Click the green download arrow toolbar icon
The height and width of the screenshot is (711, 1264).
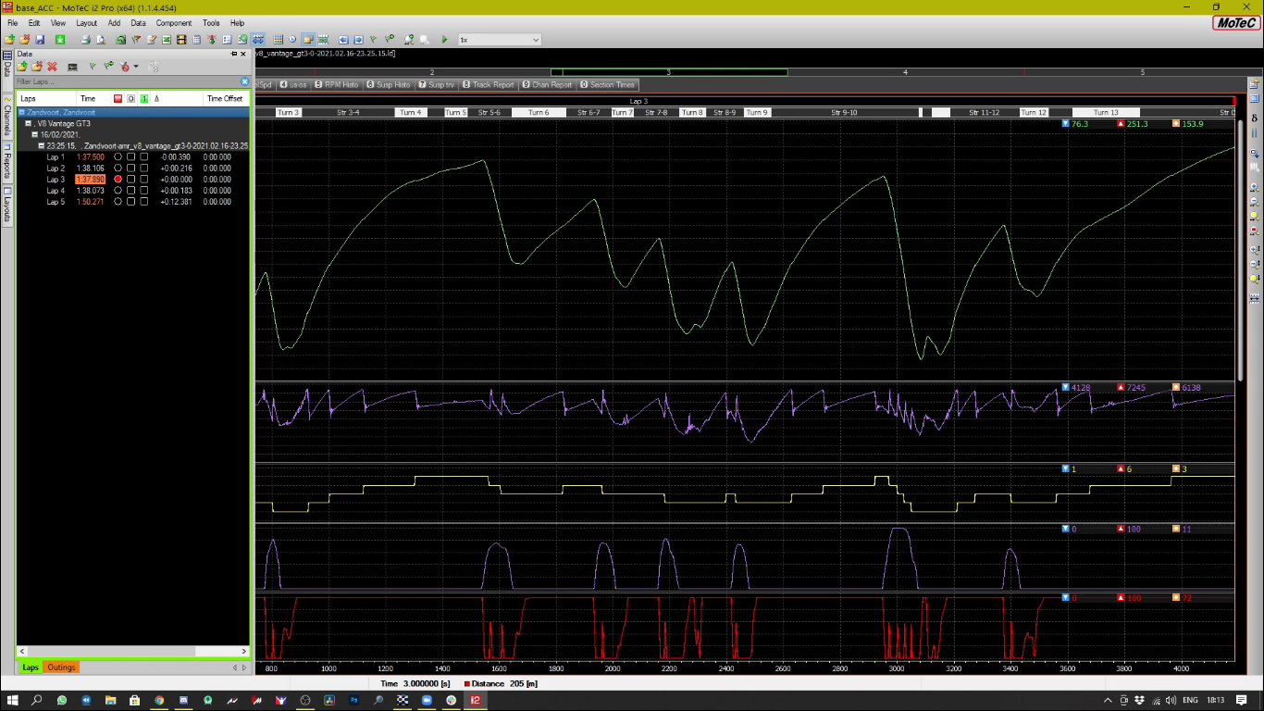click(x=60, y=40)
